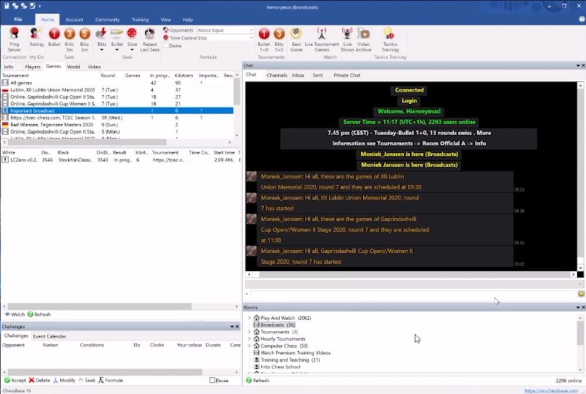Expand the Computer Chess room node

click(x=249, y=346)
